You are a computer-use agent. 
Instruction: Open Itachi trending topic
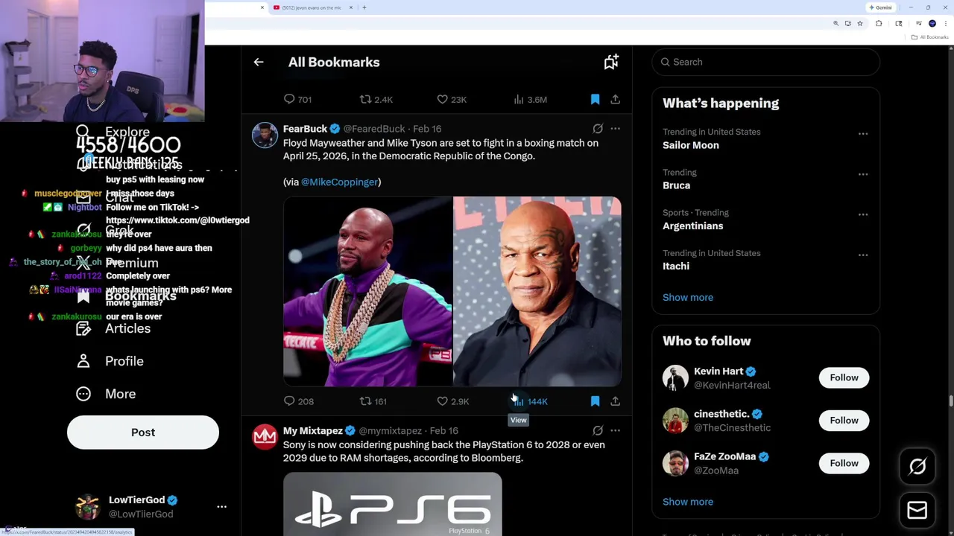tap(676, 266)
